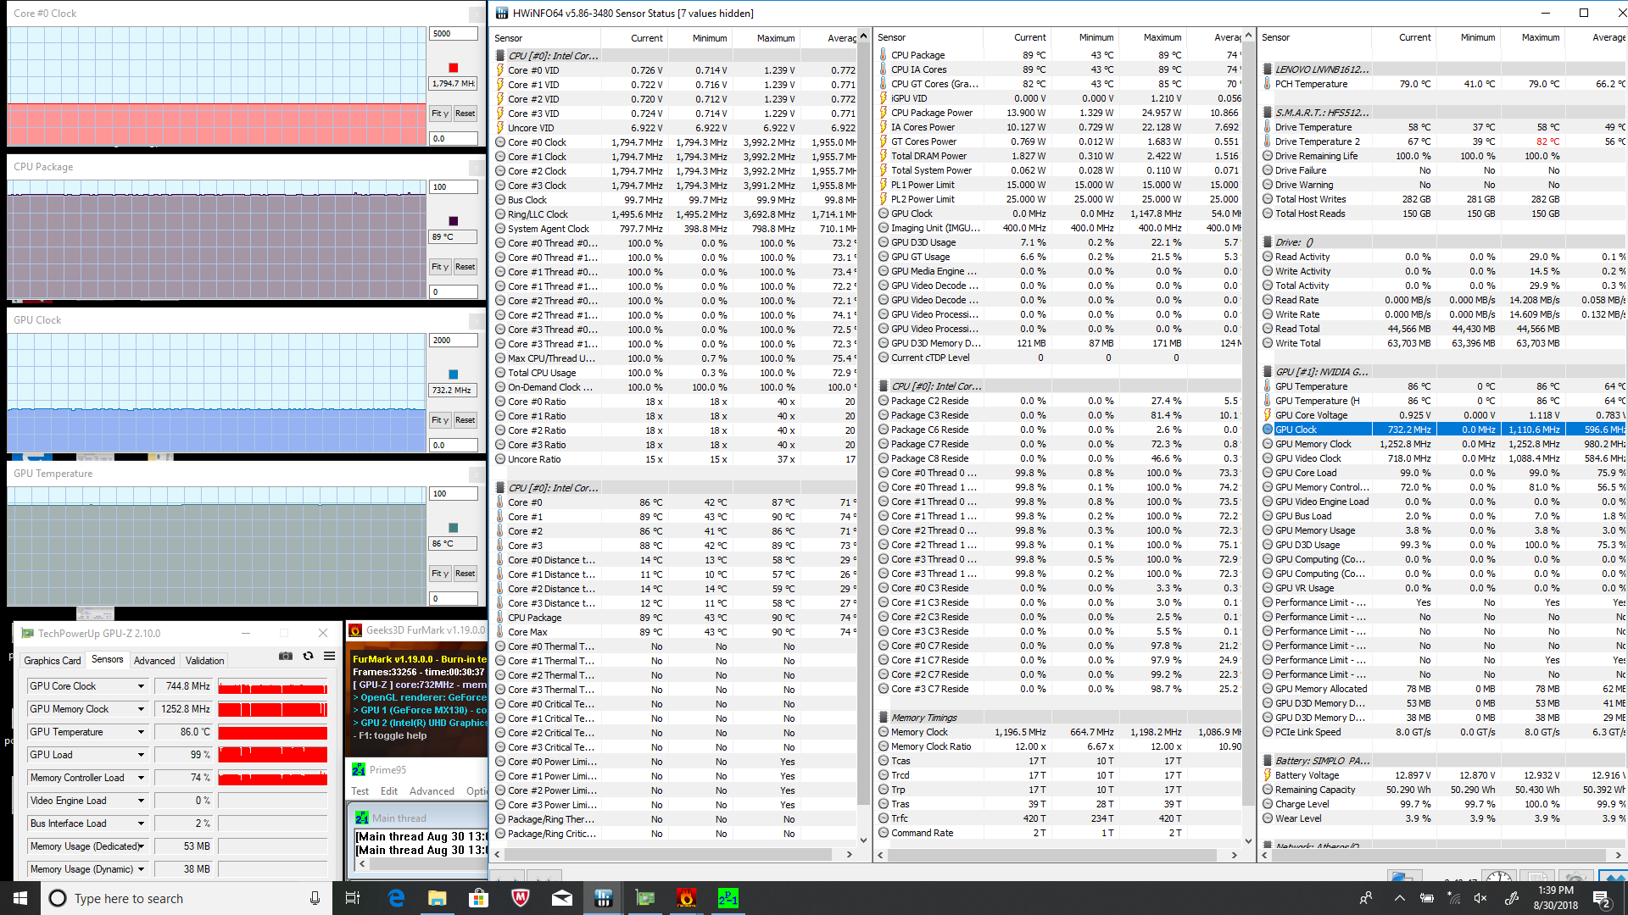This screenshot has height=915, width=1628.
Task: Open File Explorer from taskbar
Action: (x=438, y=898)
